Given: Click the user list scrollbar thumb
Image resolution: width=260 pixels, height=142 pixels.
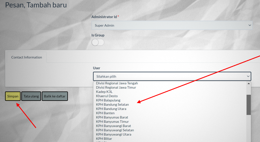Looking at the screenshot, I should (x=249, y=105).
